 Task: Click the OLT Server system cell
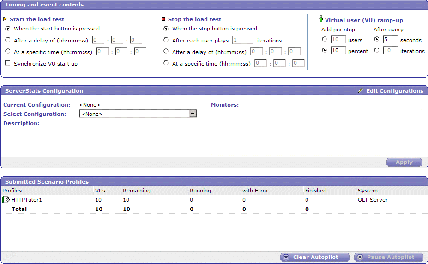click(x=373, y=200)
